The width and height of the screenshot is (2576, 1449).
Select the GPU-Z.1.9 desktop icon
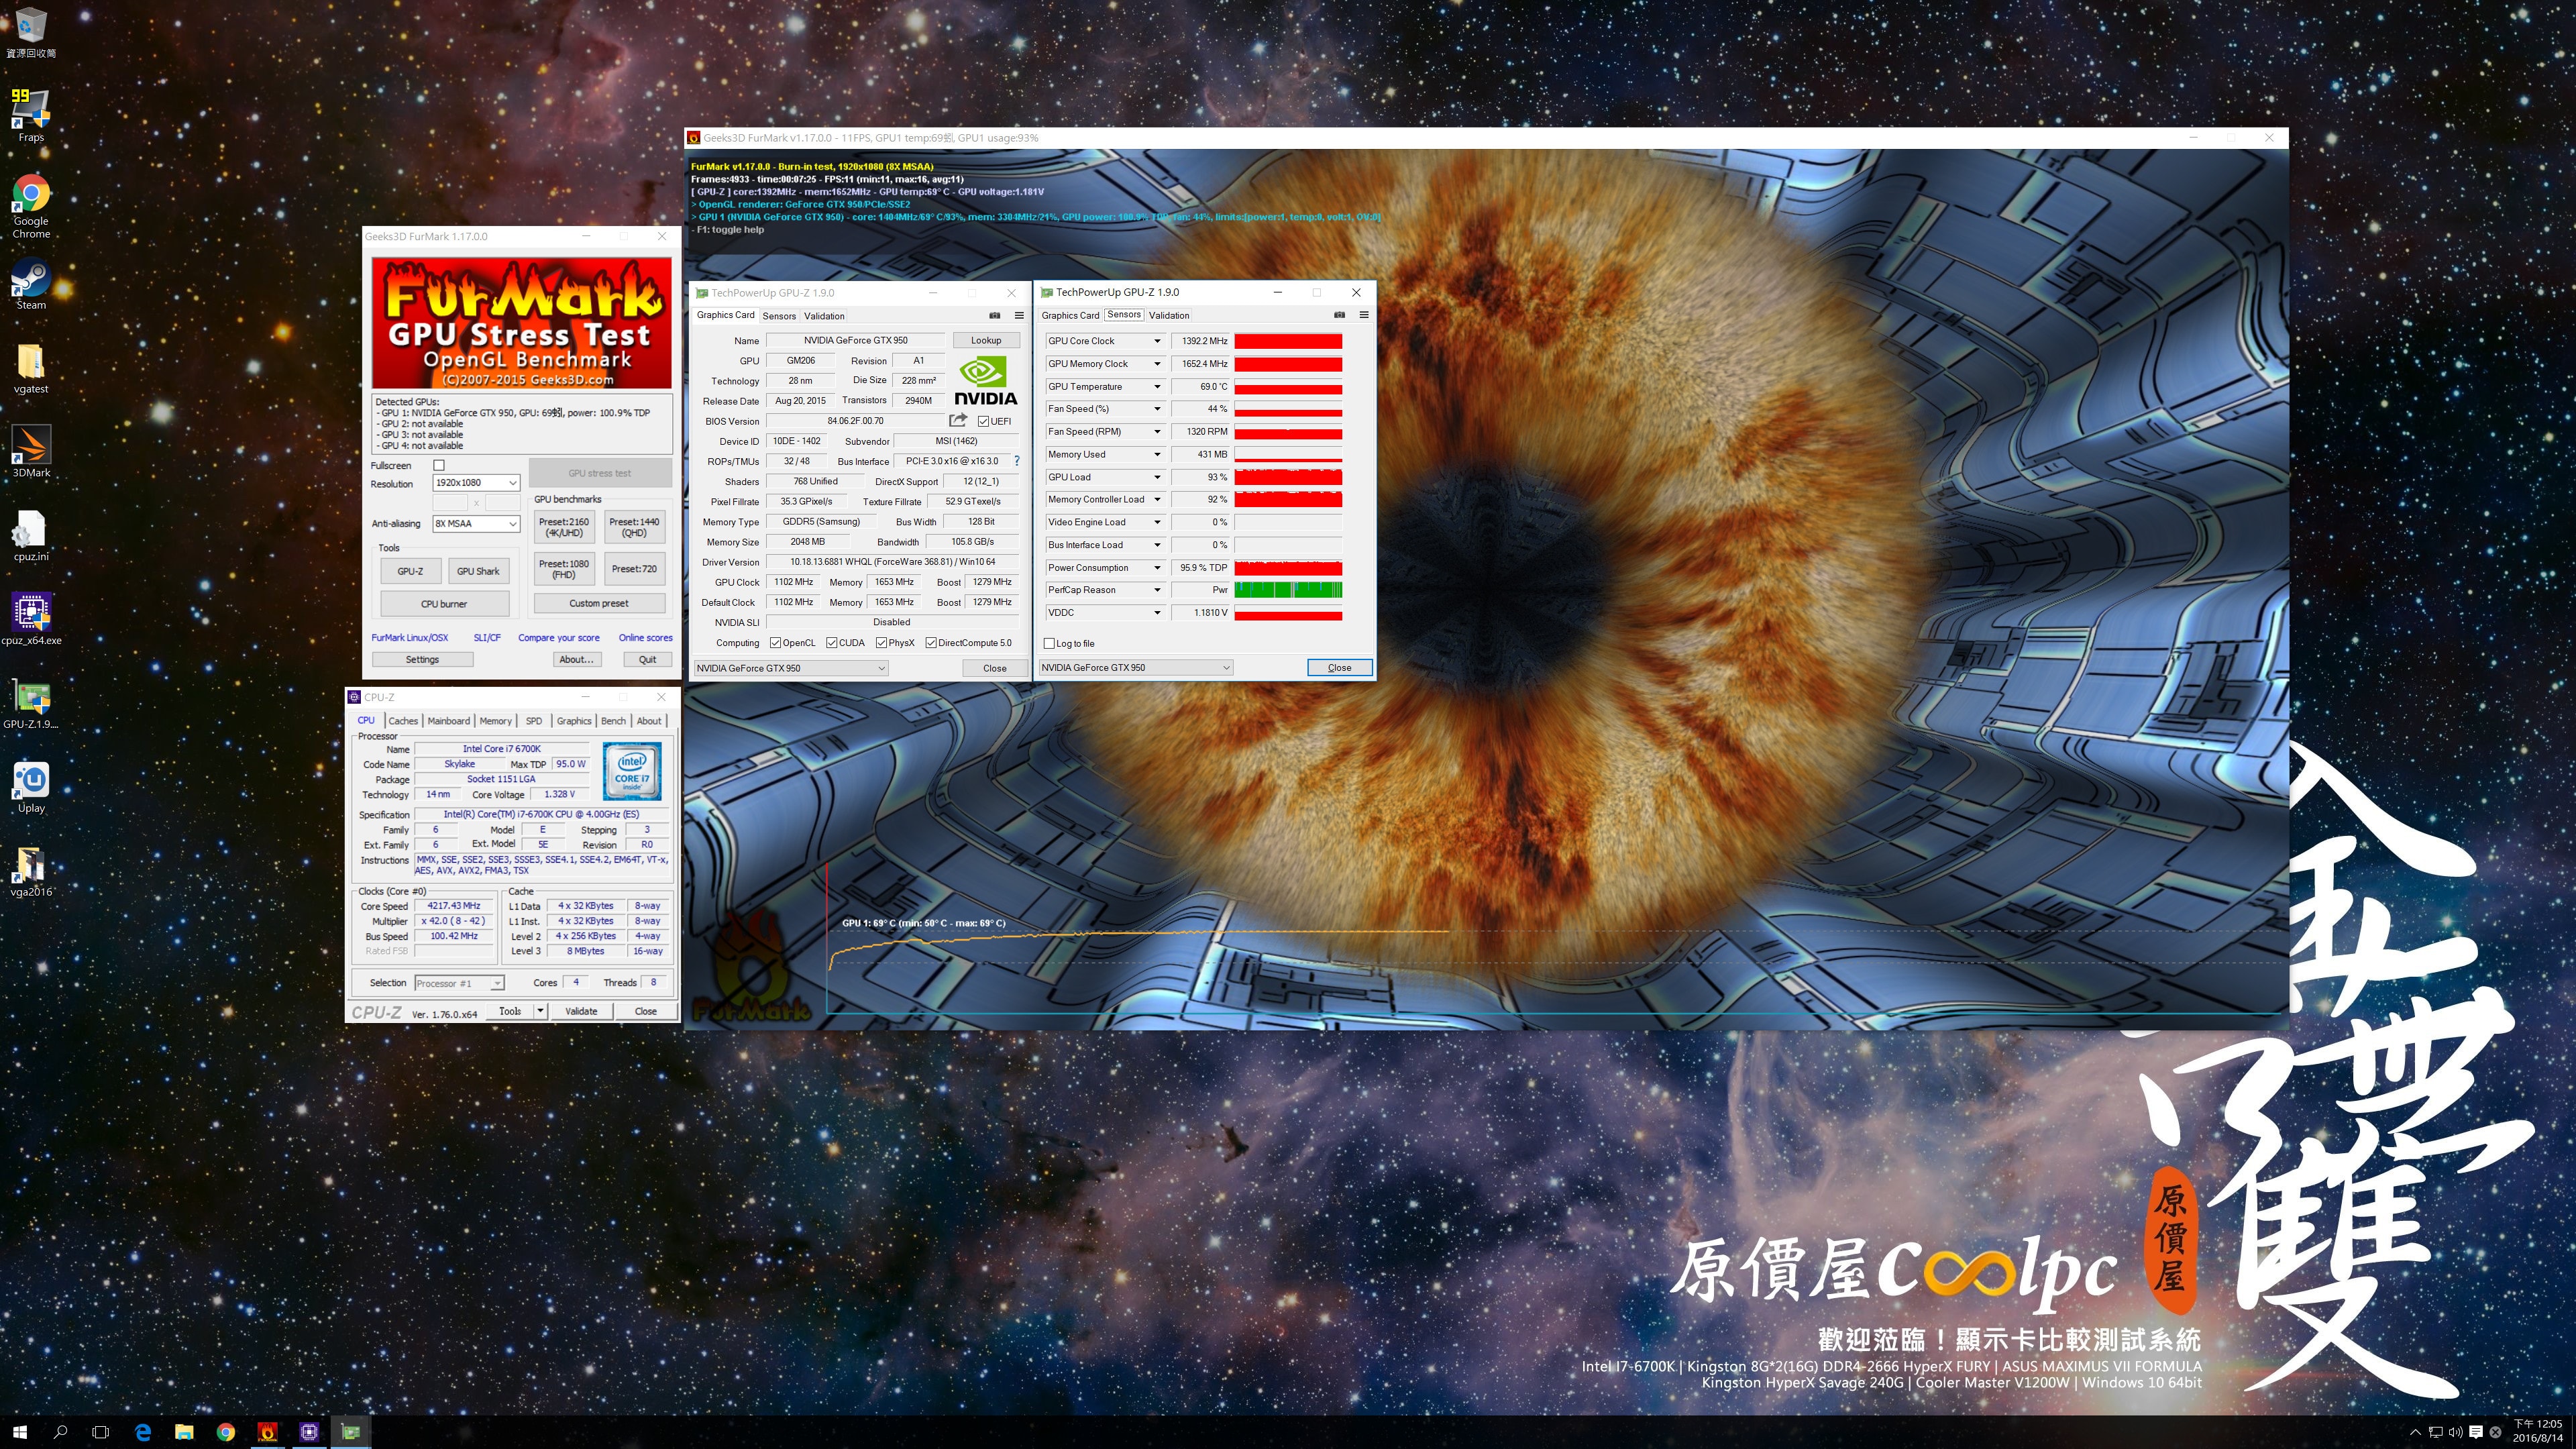point(31,704)
